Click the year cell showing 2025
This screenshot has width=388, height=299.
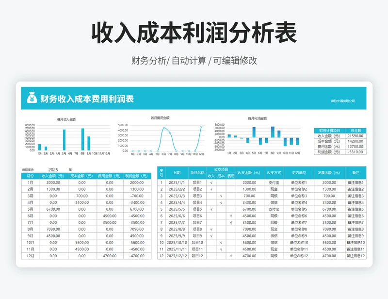pos(53,170)
